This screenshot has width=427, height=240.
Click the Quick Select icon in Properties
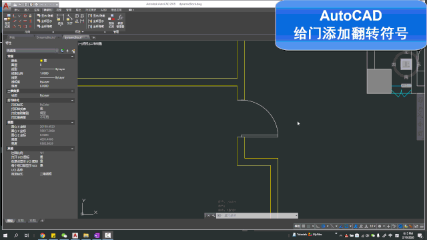click(x=73, y=51)
